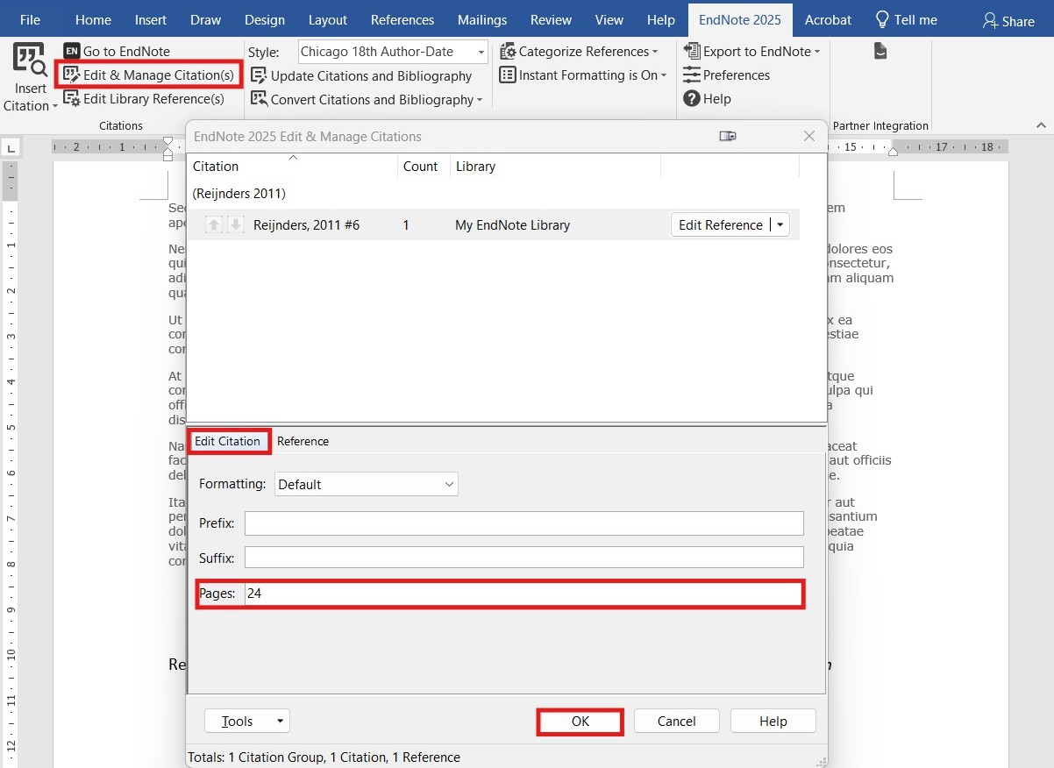Open Edit Reference dropdown arrow
Screen dimensions: 1054x768
point(780,225)
